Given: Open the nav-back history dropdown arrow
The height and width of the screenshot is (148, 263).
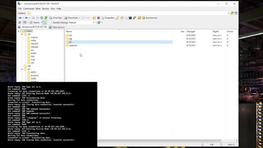Looking at the screenshot, I should [23, 18].
